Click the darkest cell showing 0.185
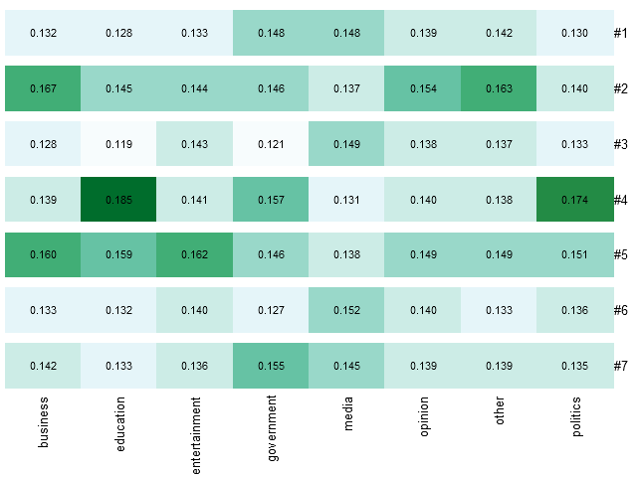The image size is (637, 477). click(119, 200)
